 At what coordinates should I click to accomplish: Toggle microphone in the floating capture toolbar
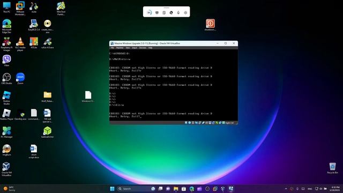pos(178,12)
